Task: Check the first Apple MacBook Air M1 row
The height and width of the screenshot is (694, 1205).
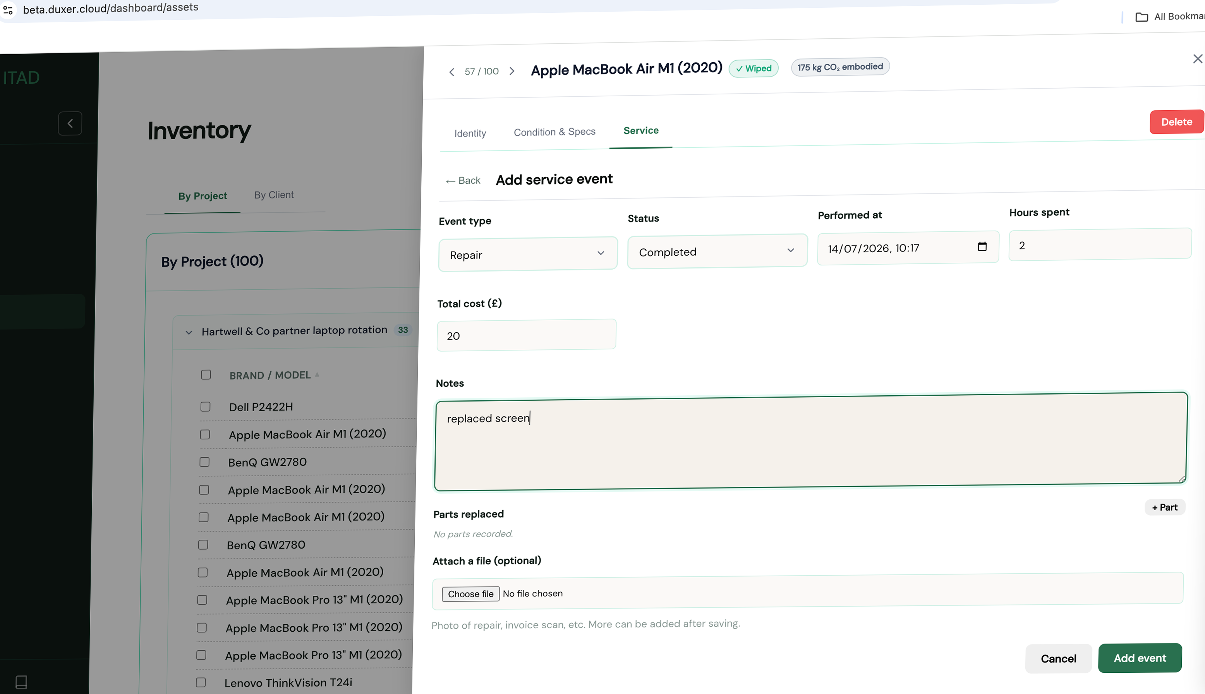Action: click(x=205, y=434)
